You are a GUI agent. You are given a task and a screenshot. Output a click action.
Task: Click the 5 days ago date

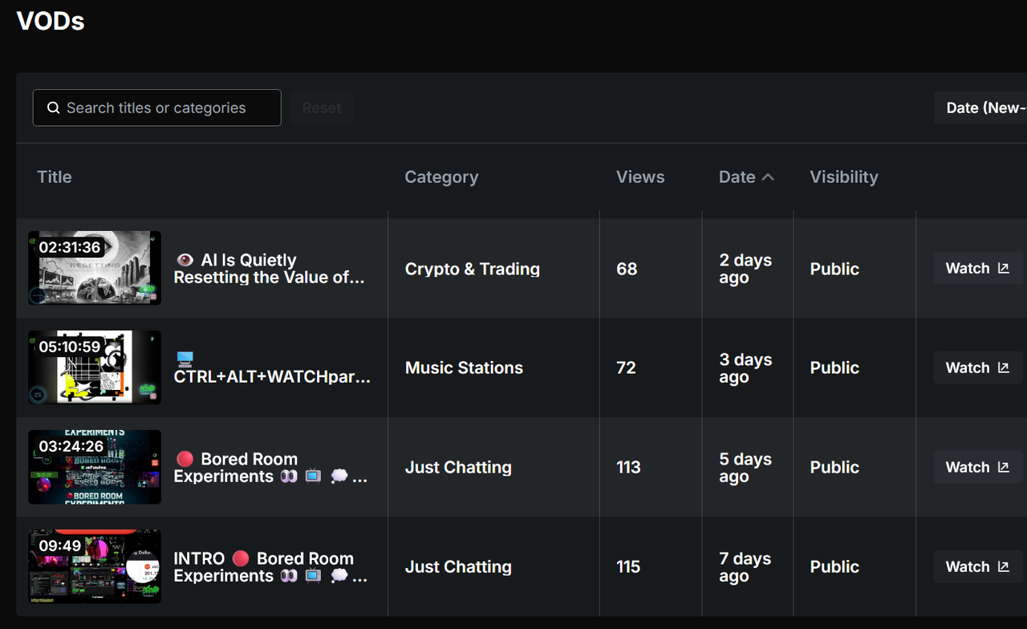tap(745, 468)
